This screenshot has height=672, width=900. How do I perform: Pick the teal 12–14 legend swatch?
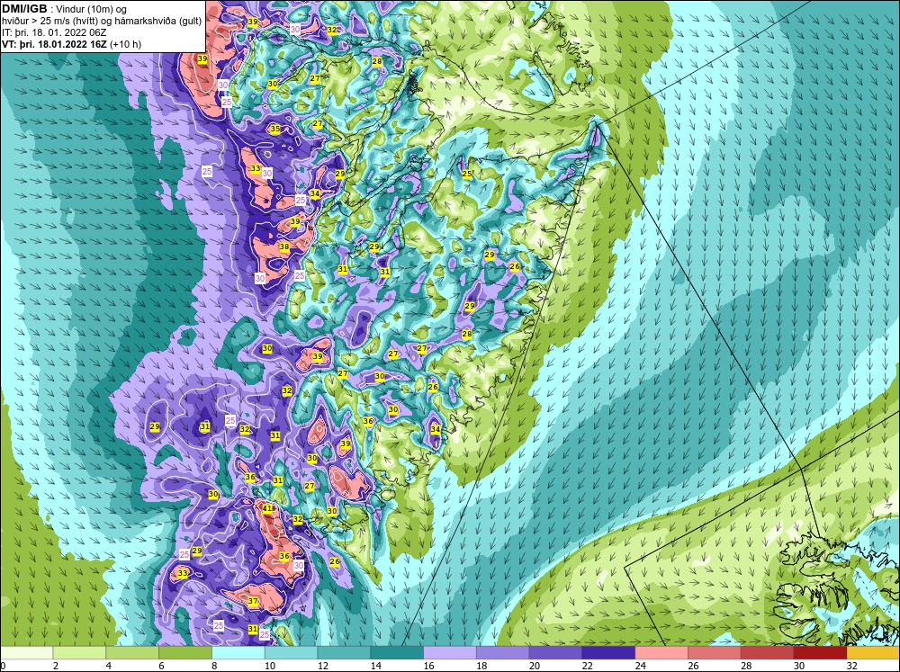[x=344, y=652]
